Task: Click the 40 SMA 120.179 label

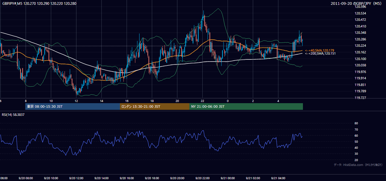Action: 320,50
